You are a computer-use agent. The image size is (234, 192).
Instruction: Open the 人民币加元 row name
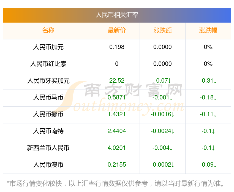48,47
